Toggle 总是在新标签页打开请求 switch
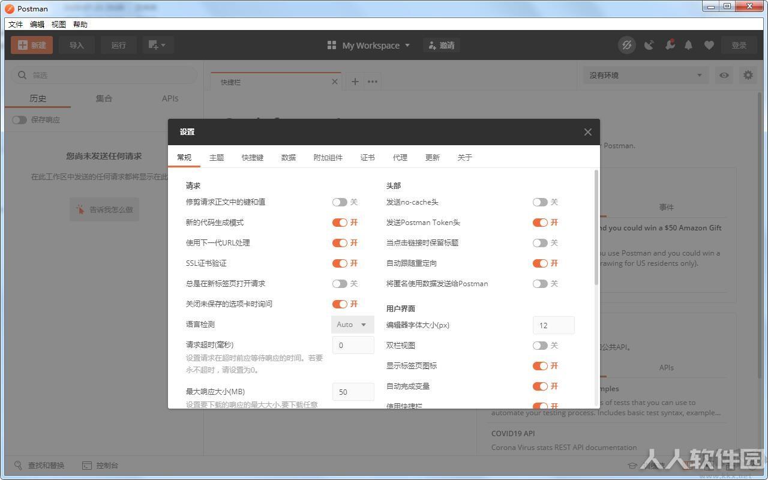The image size is (768, 480). coord(340,284)
